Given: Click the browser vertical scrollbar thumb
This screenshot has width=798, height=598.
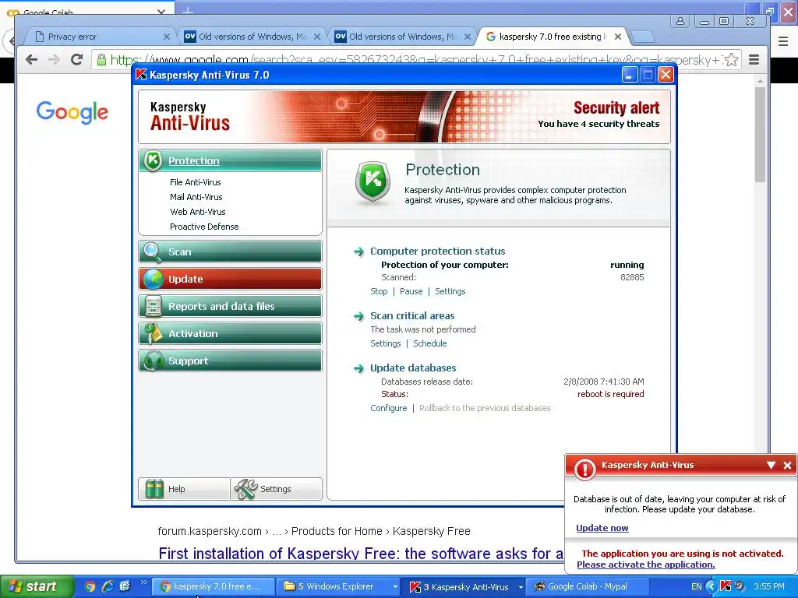Looking at the screenshot, I should [760, 134].
